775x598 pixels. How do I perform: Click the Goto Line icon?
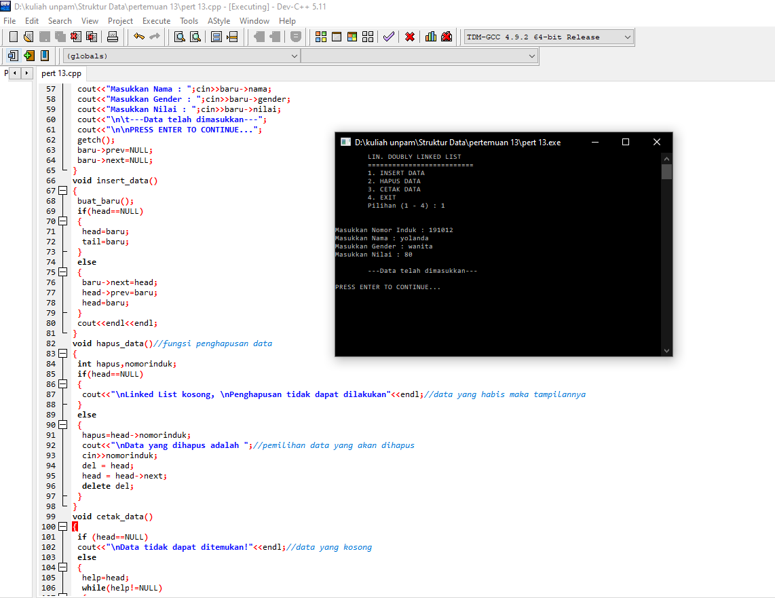(x=232, y=37)
